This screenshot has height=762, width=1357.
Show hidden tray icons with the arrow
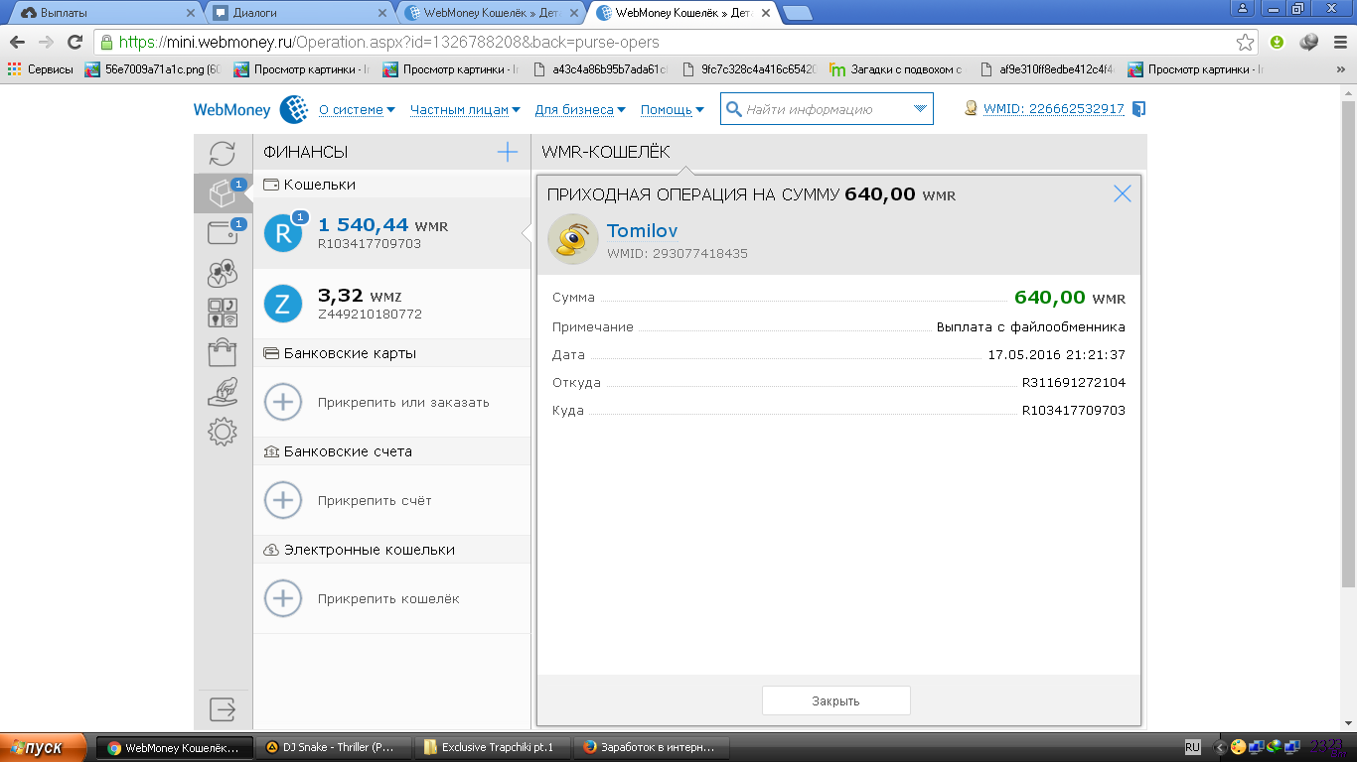pyautogui.click(x=1220, y=747)
